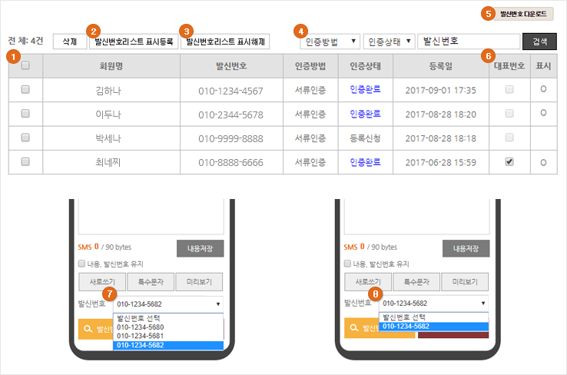Open the 인증완료 link in 이두나's row
This screenshot has height=375, width=567.
point(365,114)
